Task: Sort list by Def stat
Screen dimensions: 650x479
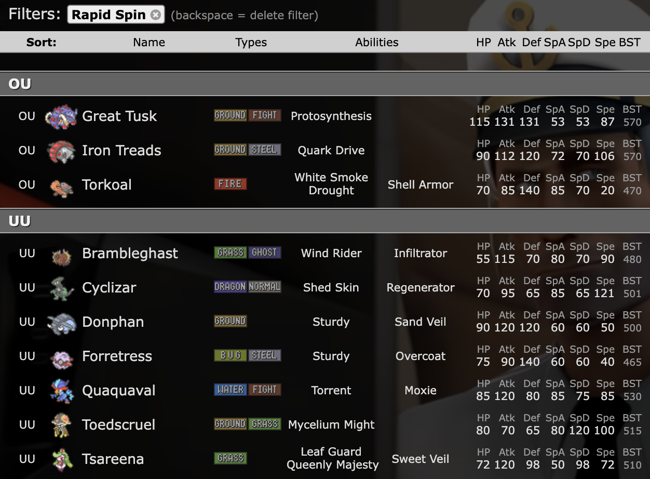Action: pos(531,43)
